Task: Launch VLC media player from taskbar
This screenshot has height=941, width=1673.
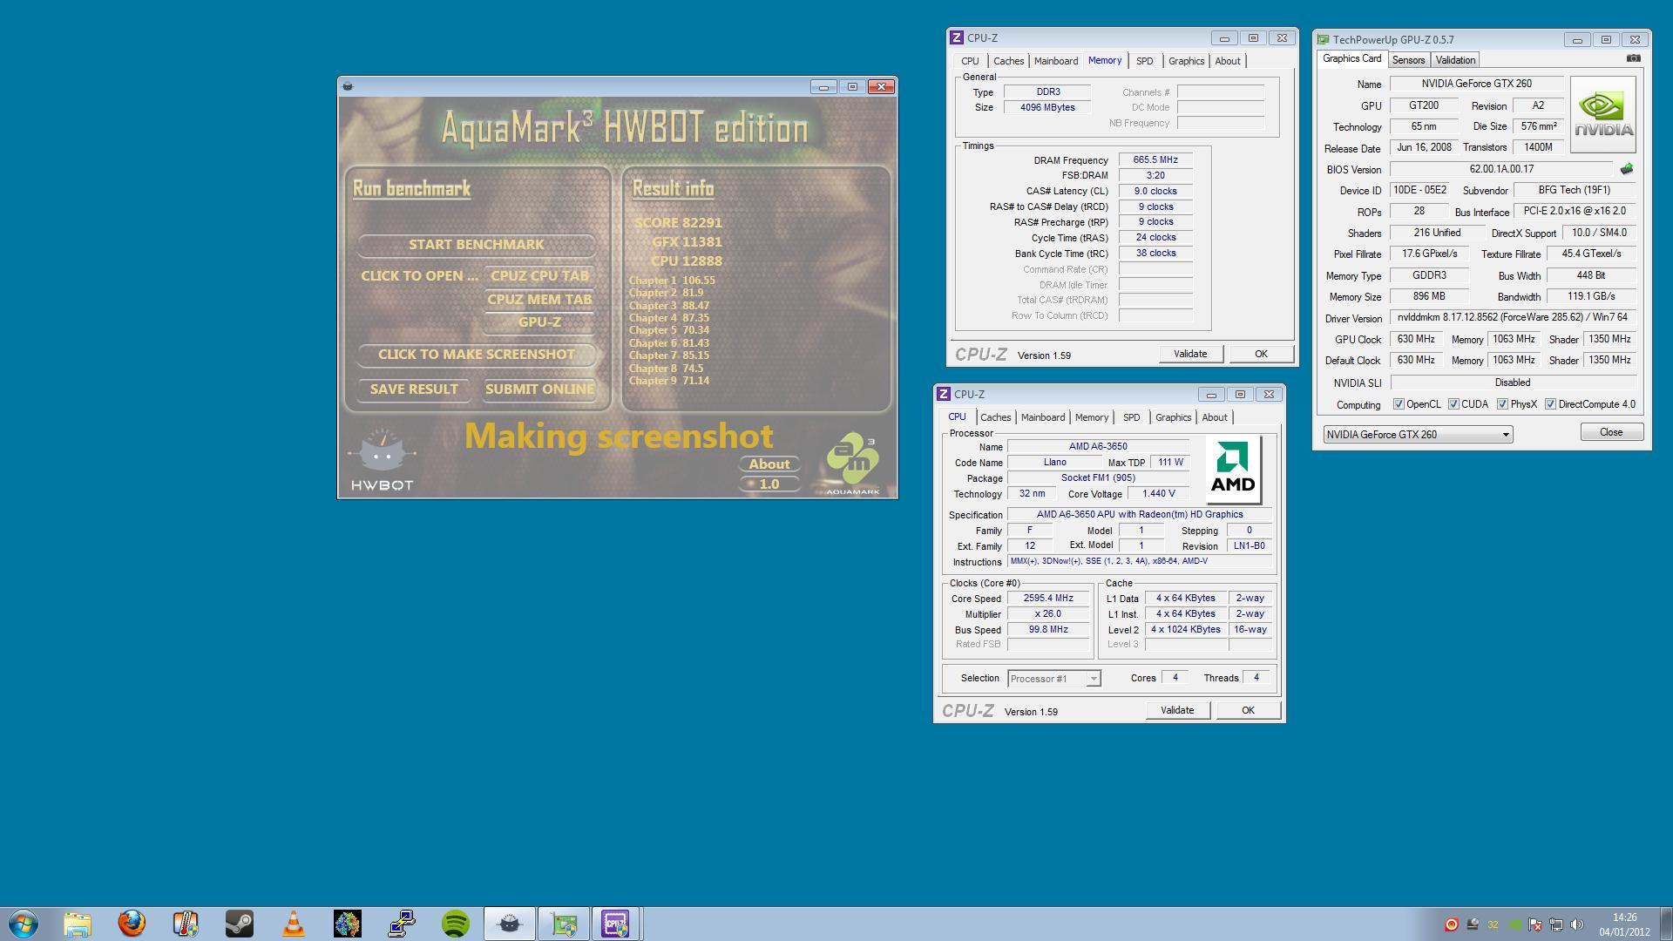Action: pyautogui.click(x=294, y=924)
